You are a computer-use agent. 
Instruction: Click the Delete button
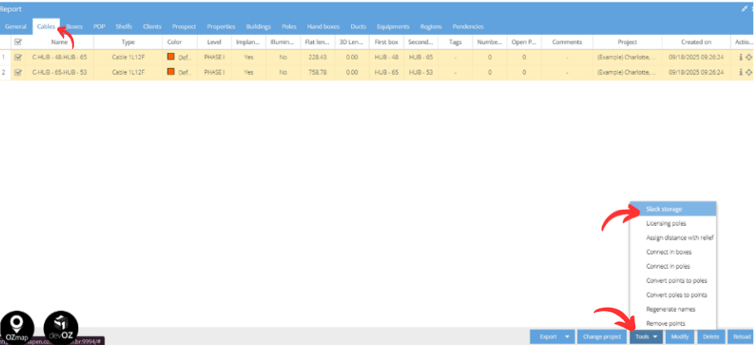coord(711,337)
